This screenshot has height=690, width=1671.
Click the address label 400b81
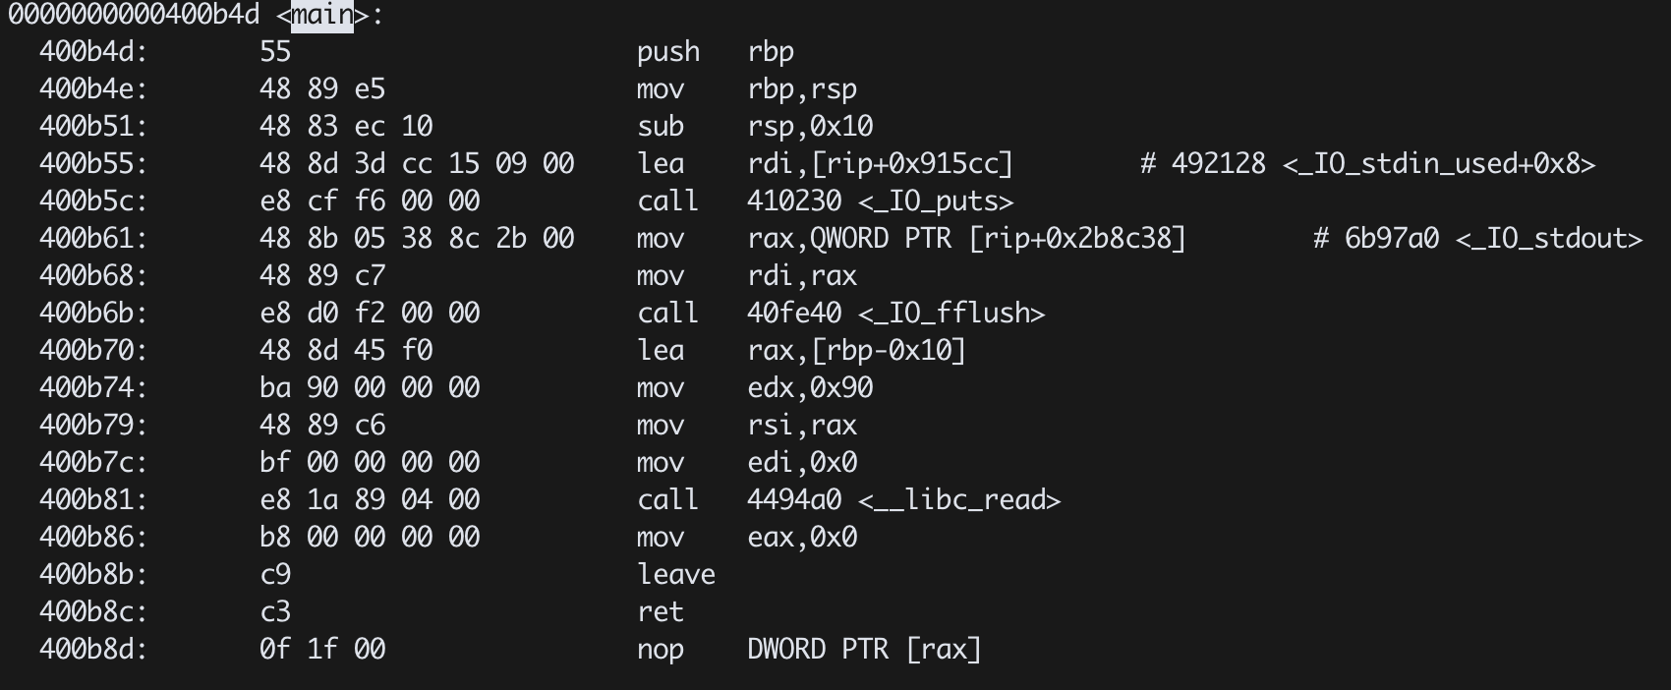pos(93,500)
